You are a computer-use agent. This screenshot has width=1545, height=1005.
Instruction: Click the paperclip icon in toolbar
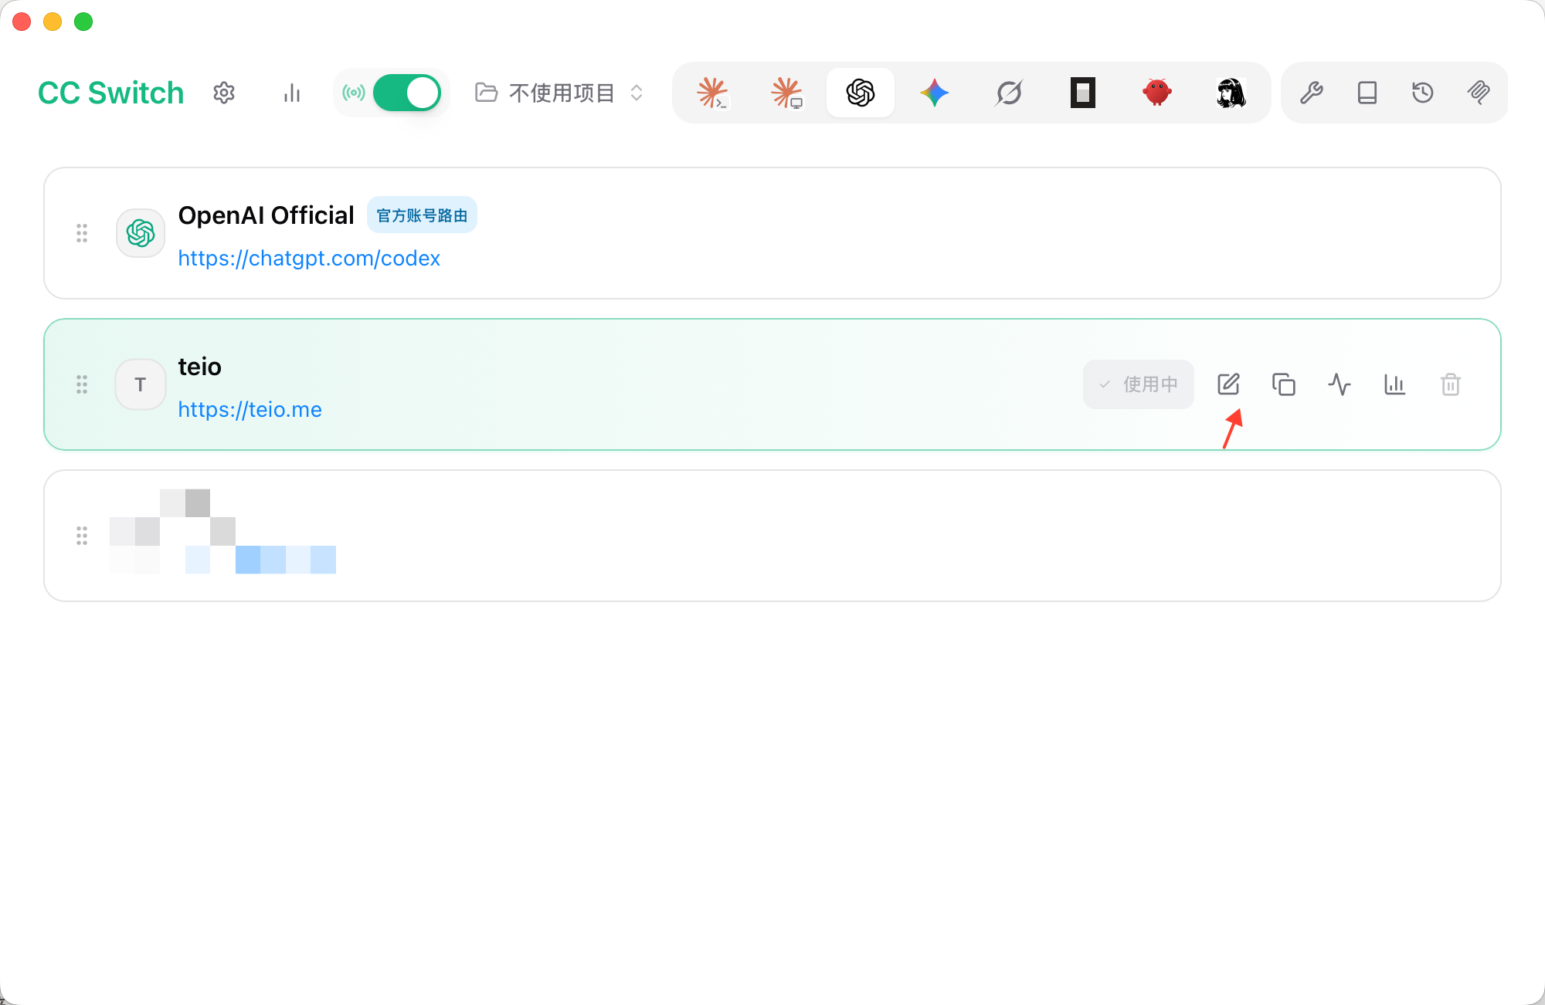(1479, 93)
